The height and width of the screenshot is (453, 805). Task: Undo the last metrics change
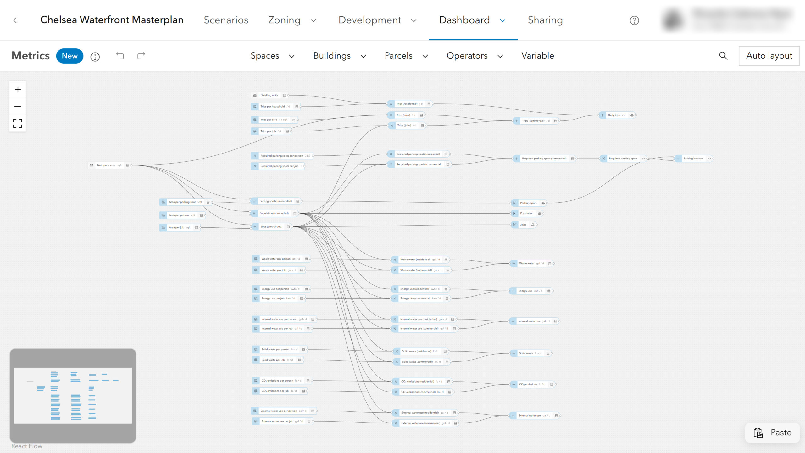[x=120, y=56]
